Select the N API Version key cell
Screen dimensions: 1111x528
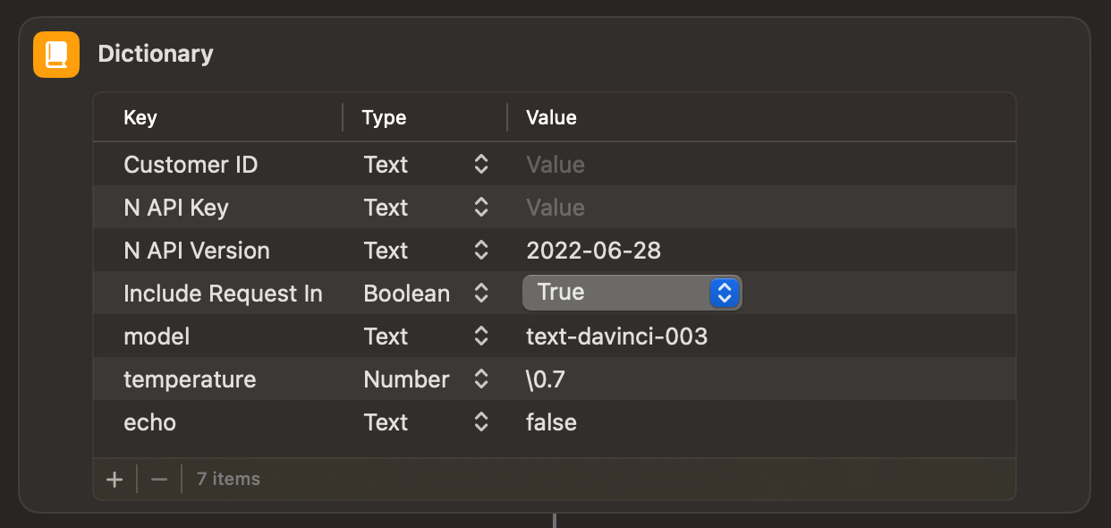[x=197, y=251]
